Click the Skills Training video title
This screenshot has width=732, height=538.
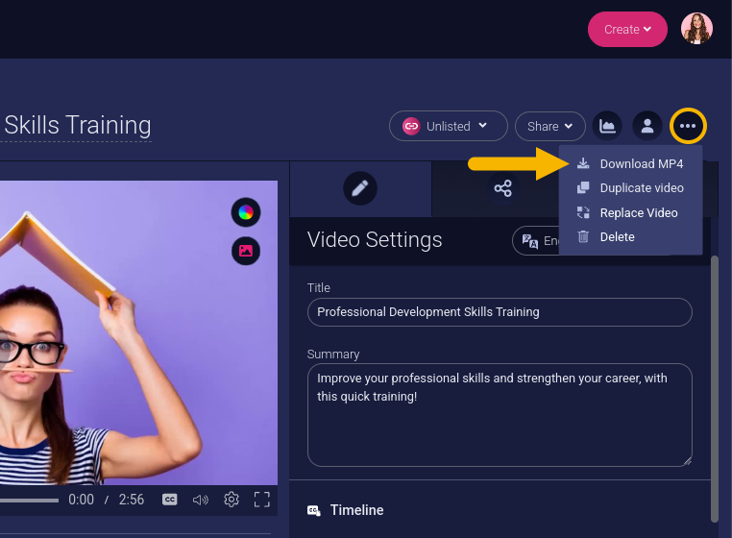pyautogui.click(x=78, y=125)
